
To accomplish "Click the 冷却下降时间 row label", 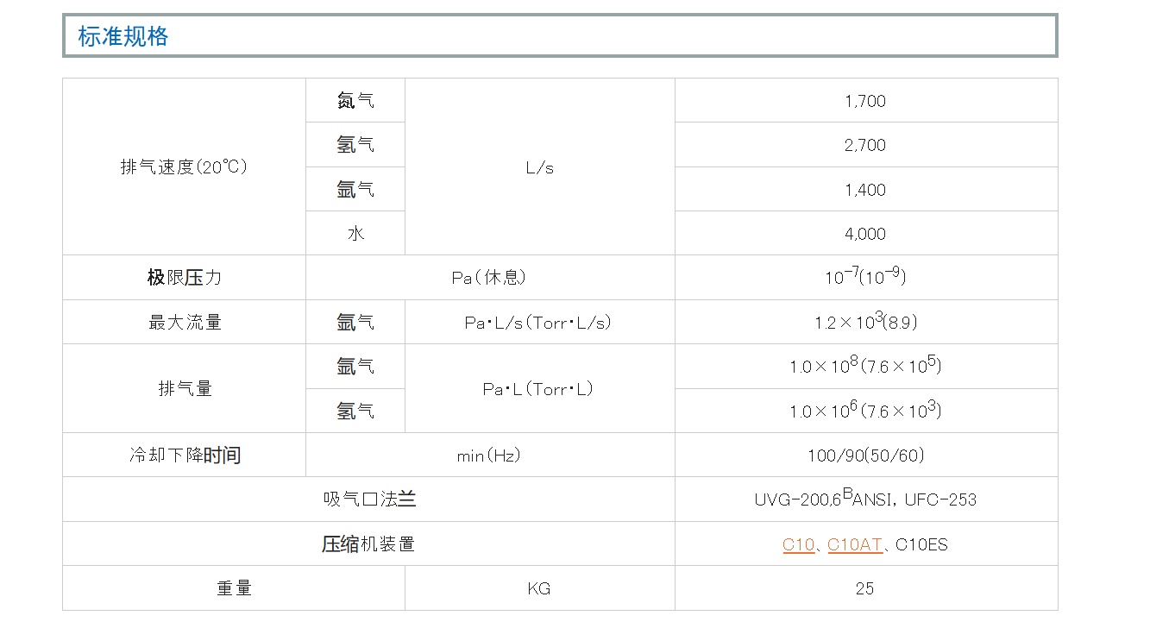I will [x=184, y=456].
